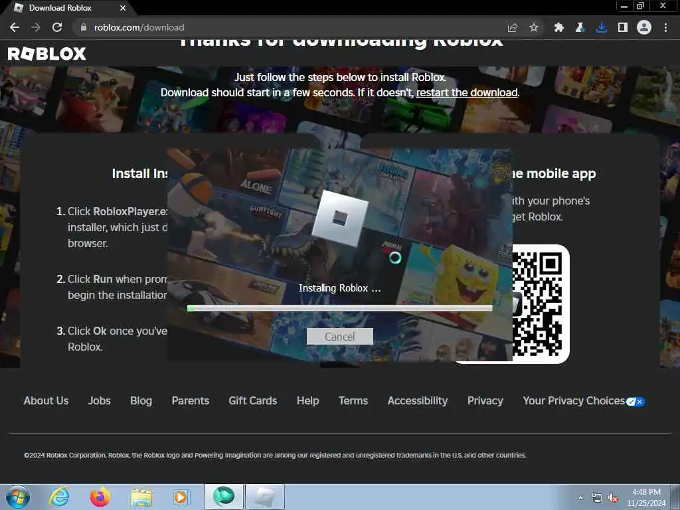Click the Roblox installer logo tile
This screenshot has height=510, width=680.
[340, 218]
